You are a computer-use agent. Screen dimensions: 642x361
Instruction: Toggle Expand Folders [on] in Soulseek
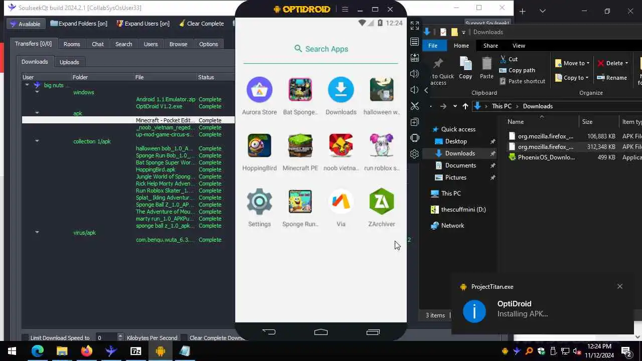click(79, 24)
